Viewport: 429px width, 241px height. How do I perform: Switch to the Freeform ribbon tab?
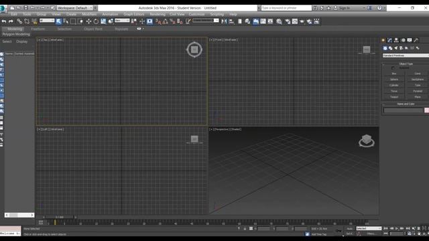[38, 29]
